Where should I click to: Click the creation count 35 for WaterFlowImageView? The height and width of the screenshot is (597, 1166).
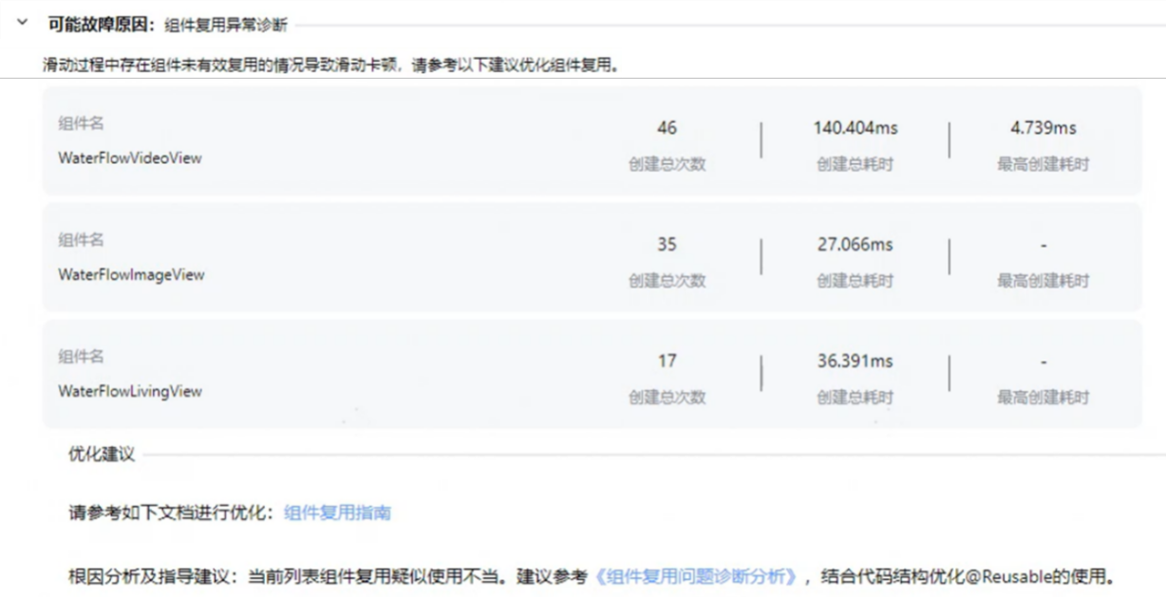(x=665, y=245)
